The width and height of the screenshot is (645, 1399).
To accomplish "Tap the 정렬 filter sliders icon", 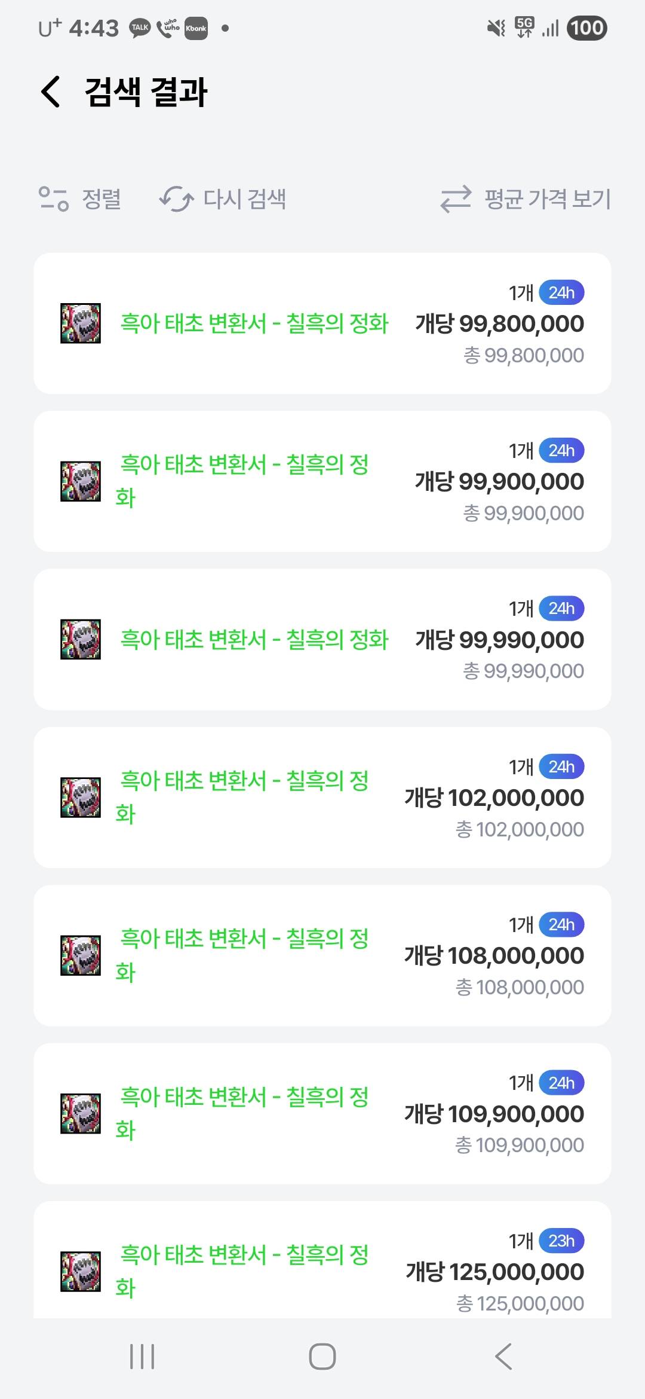I will [54, 199].
